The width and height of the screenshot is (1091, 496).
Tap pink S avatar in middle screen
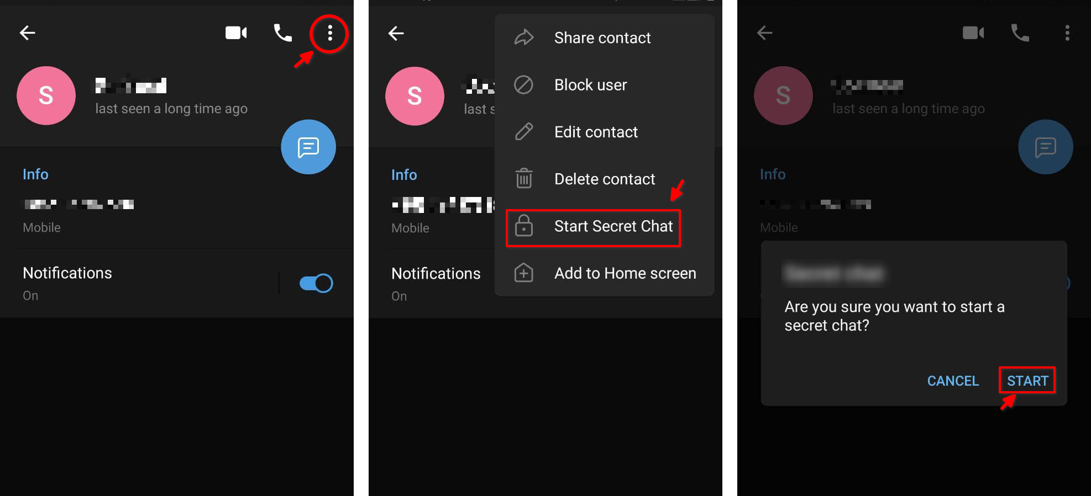(415, 96)
